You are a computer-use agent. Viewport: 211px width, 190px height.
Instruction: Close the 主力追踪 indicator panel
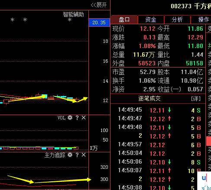(84, 155)
